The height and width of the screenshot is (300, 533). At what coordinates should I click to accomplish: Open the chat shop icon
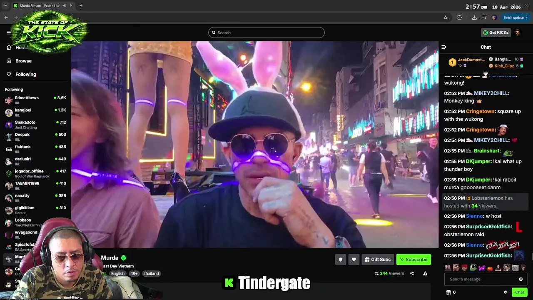[448, 292]
